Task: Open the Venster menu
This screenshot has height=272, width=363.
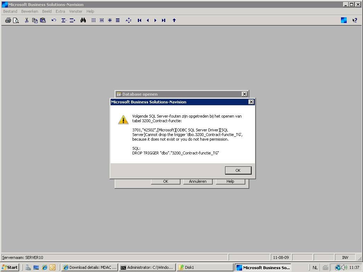Action: click(x=76, y=11)
